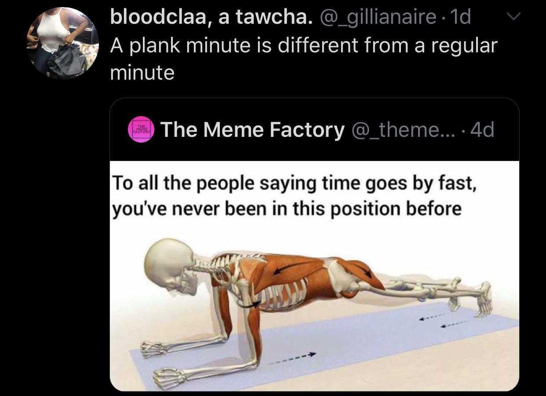Select the "A plank minute" tweet text
The height and width of the screenshot is (396, 546).
303,59
